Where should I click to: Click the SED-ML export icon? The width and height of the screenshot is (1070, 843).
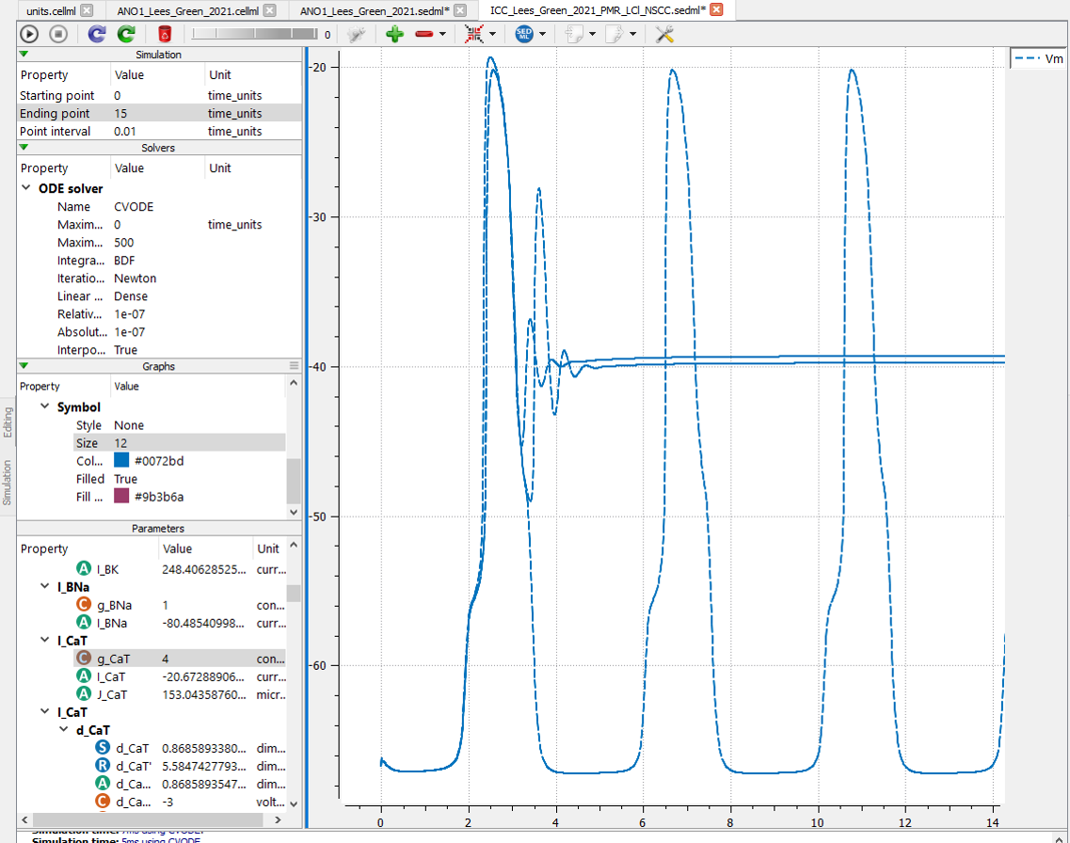coord(524,34)
